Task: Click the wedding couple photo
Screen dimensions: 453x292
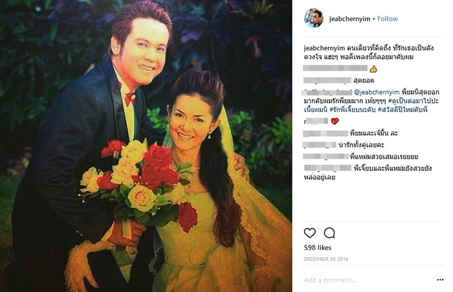Action: coord(146,146)
